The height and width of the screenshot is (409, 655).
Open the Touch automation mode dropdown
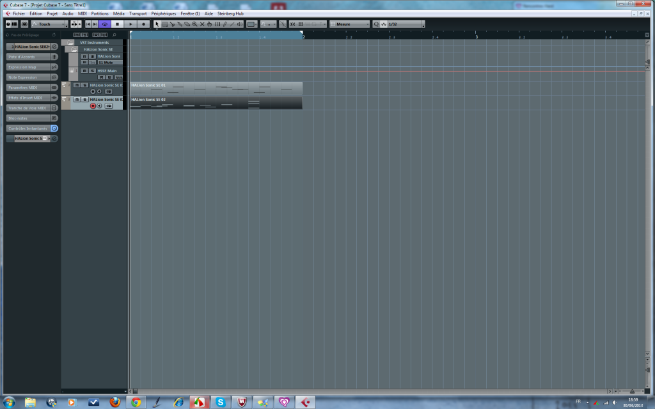[x=49, y=24]
